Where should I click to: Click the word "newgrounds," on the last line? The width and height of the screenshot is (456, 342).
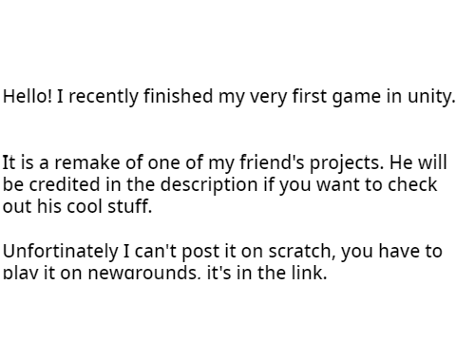pos(144,273)
